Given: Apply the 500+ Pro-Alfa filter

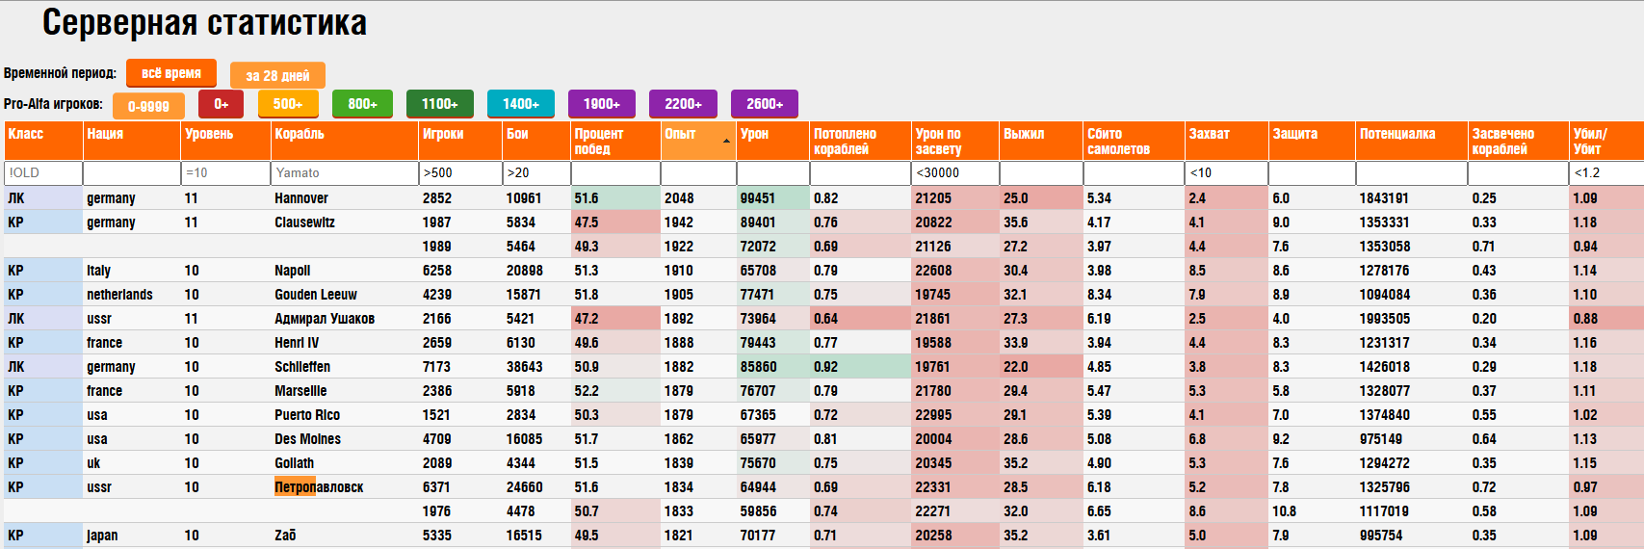Looking at the screenshot, I should (287, 104).
